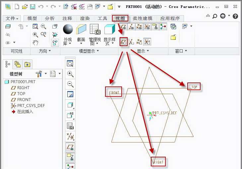The image size is (242, 169).
Task: Click ribbon Zoom Out magnifier
Action: [43, 27]
